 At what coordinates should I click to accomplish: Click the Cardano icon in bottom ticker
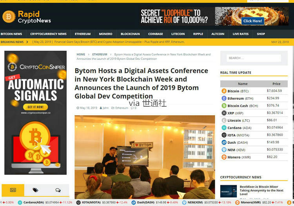(x=20, y=202)
